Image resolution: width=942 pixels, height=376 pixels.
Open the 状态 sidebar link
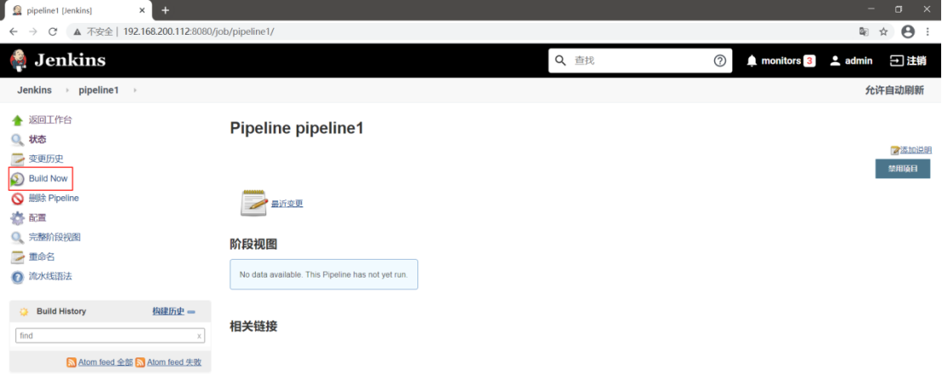pos(37,140)
